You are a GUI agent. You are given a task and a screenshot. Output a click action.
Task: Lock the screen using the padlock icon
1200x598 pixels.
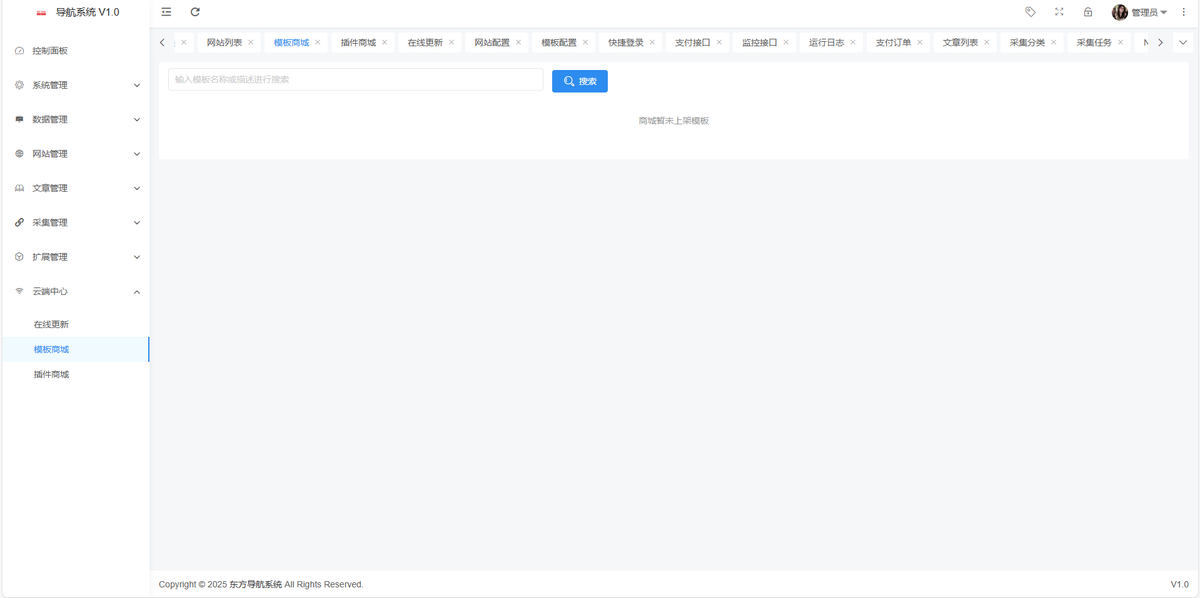[x=1088, y=12]
